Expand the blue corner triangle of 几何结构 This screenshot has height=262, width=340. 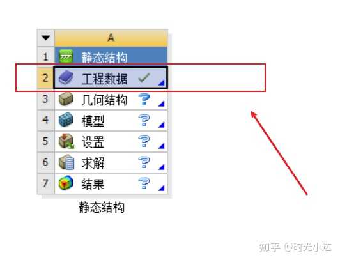pyautogui.click(x=161, y=104)
